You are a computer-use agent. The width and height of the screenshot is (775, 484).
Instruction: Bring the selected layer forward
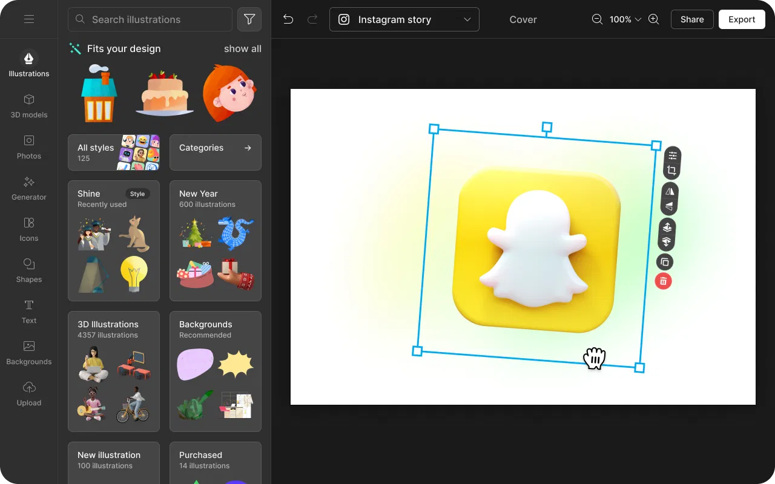pyautogui.click(x=667, y=227)
